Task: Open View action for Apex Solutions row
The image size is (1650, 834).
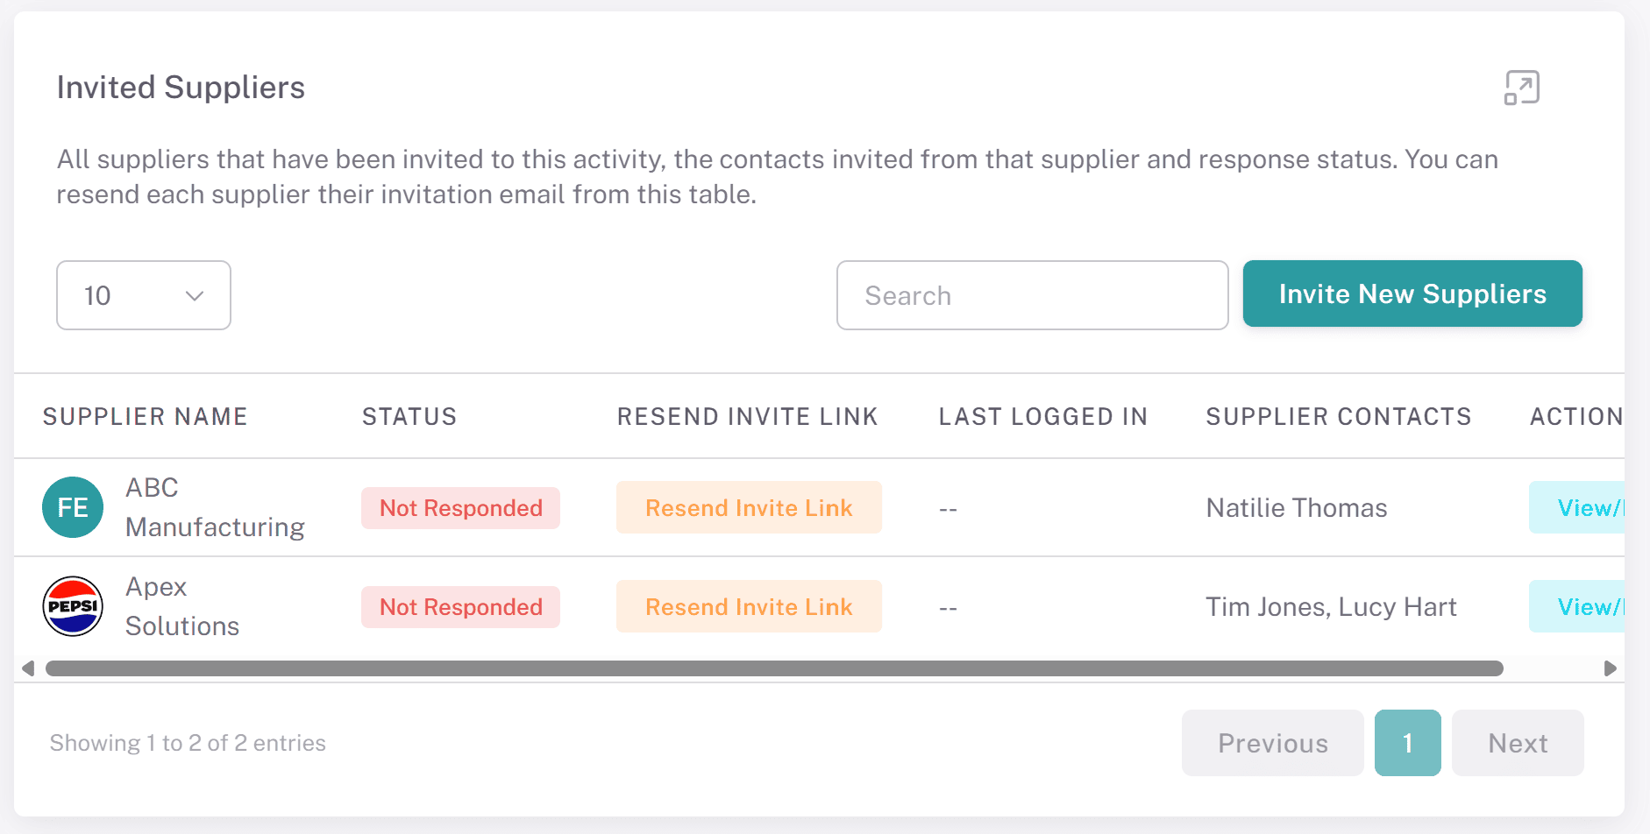Action: click(1577, 606)
